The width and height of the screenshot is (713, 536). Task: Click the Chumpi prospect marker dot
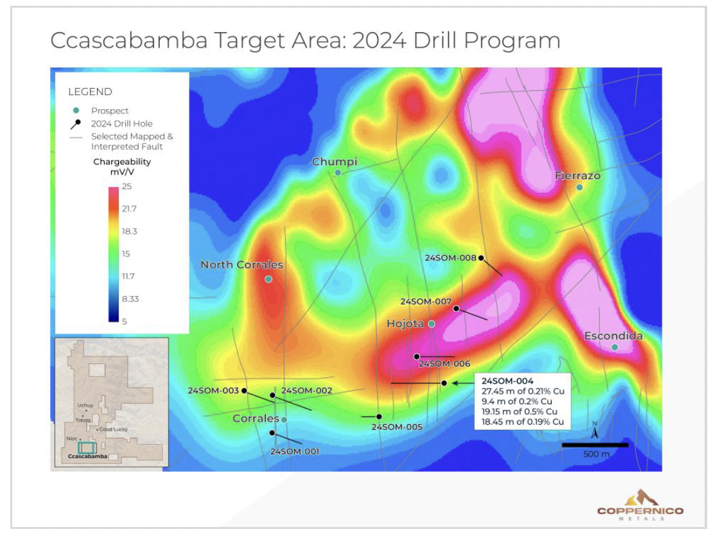coord(338,173)
